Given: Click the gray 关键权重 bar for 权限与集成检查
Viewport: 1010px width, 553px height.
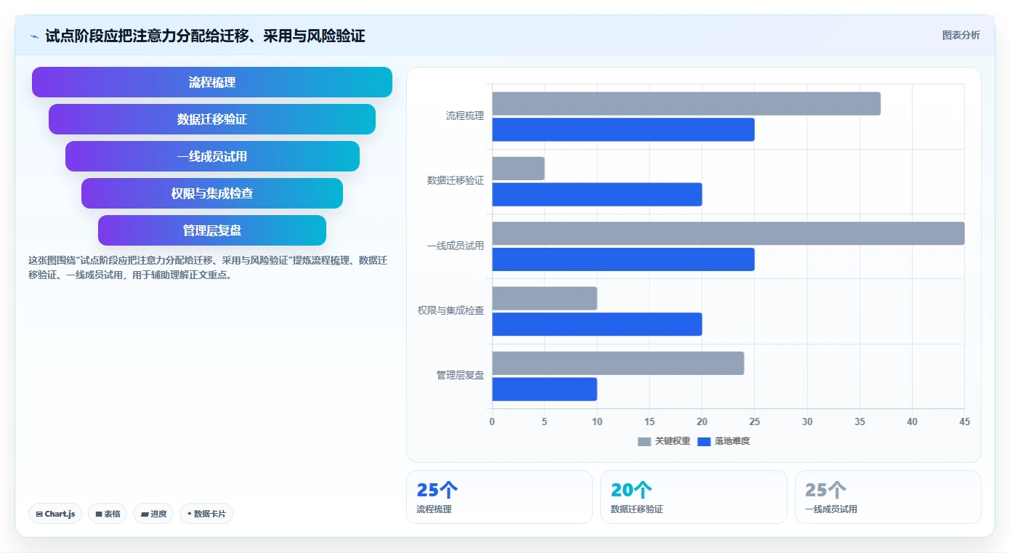Looking at the screenshot, I should (x=545, y=299).
